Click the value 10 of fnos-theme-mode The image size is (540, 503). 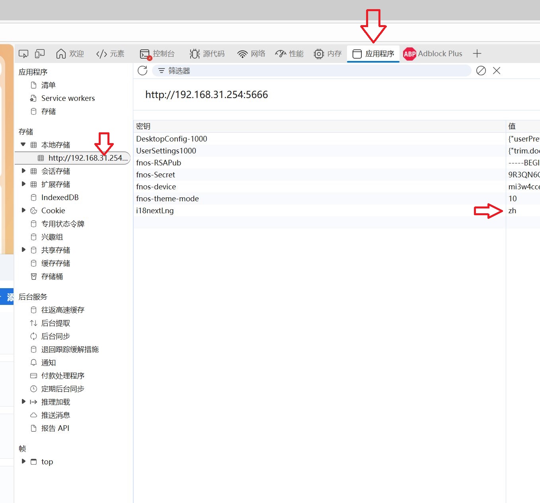513,199
